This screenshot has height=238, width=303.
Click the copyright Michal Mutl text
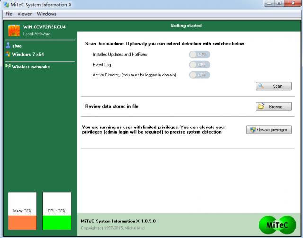[113, 228]
